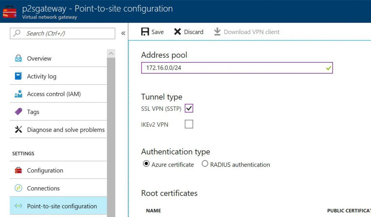Open Diagnose and solve problems

[58, 129]
